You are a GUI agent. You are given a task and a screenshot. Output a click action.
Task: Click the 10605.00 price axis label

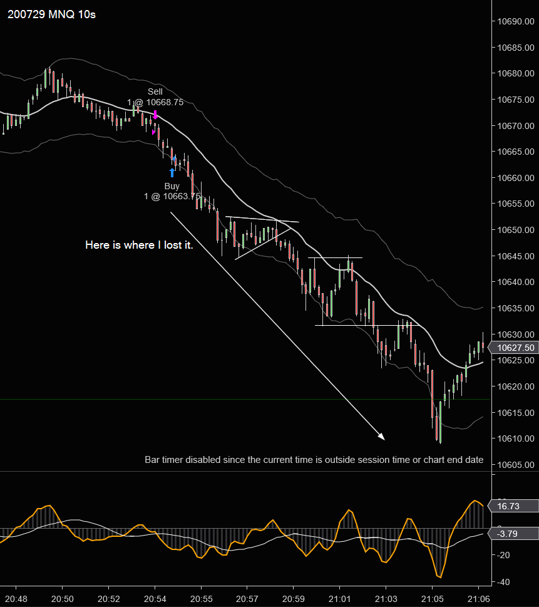click(515, 465)
